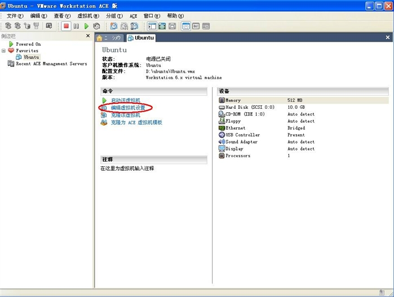Switch to the Home tab

pos(109,38)
